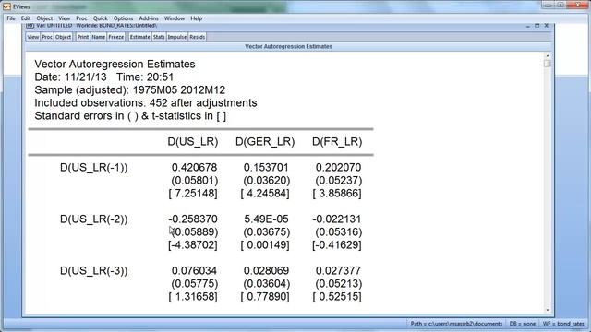
Task: Close the VAR window
Action: point(547,26)
